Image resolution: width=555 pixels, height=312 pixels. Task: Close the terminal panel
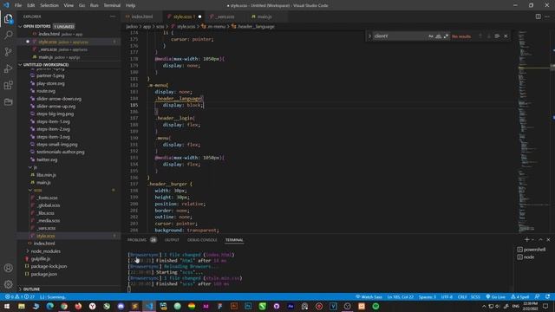[548, 240]
